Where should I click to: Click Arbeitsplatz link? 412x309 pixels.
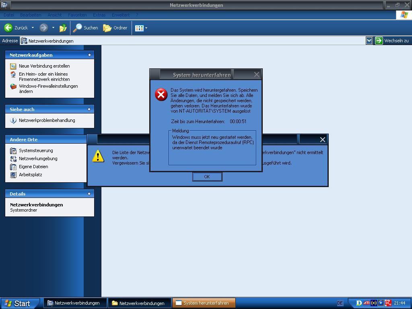tap(31, 175)
